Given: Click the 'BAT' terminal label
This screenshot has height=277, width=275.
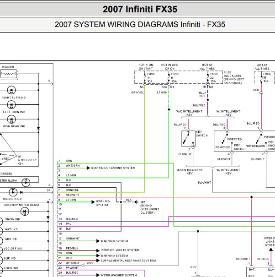Looking at the screenshot, I should [252, 269].
